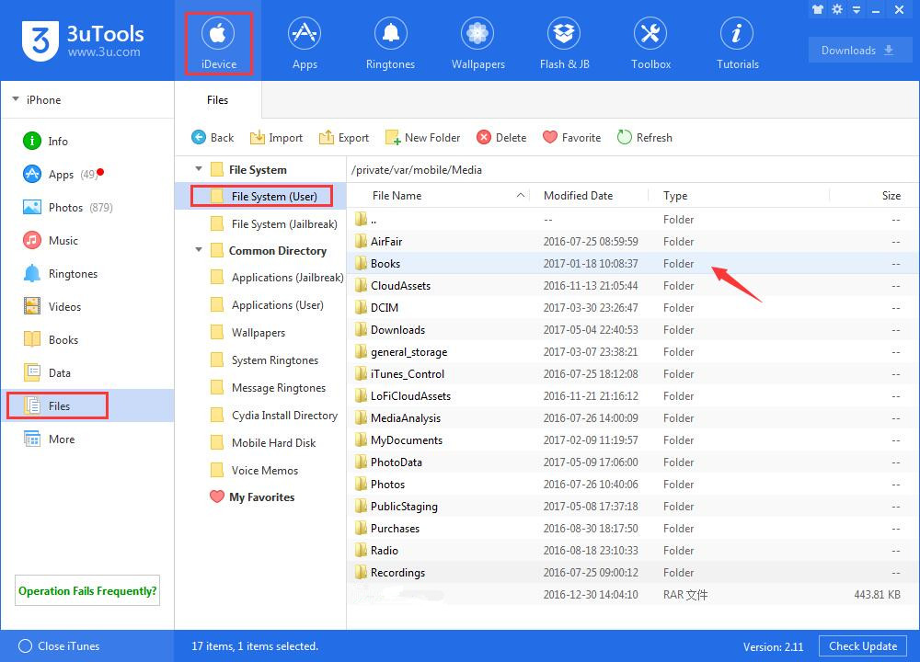Open the Ringtones bell section

(x=390, y=44)
